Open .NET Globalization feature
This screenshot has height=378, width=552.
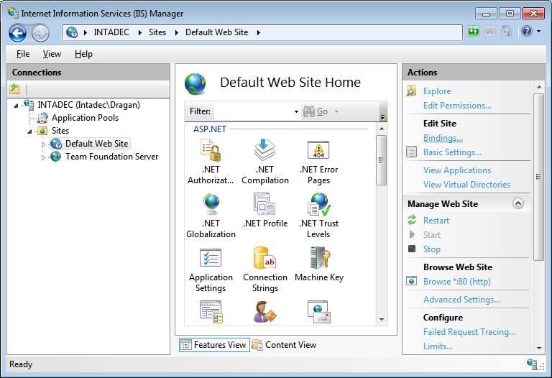tap(211, 216)
